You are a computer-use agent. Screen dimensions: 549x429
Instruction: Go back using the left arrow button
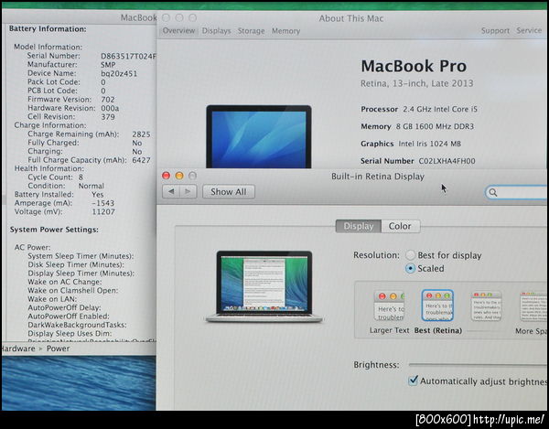(x=171, y=192)
